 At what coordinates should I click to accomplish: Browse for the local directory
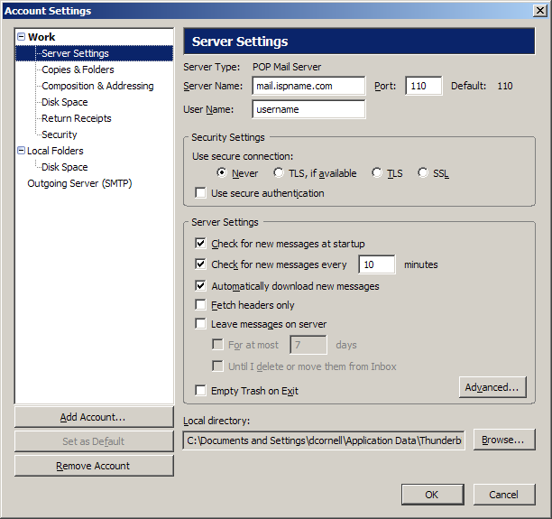click(502, 440)
